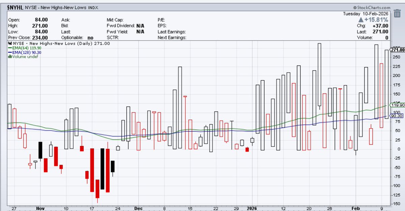Click the Last Earnings label
405x211 pixels.
pos(171,32)
